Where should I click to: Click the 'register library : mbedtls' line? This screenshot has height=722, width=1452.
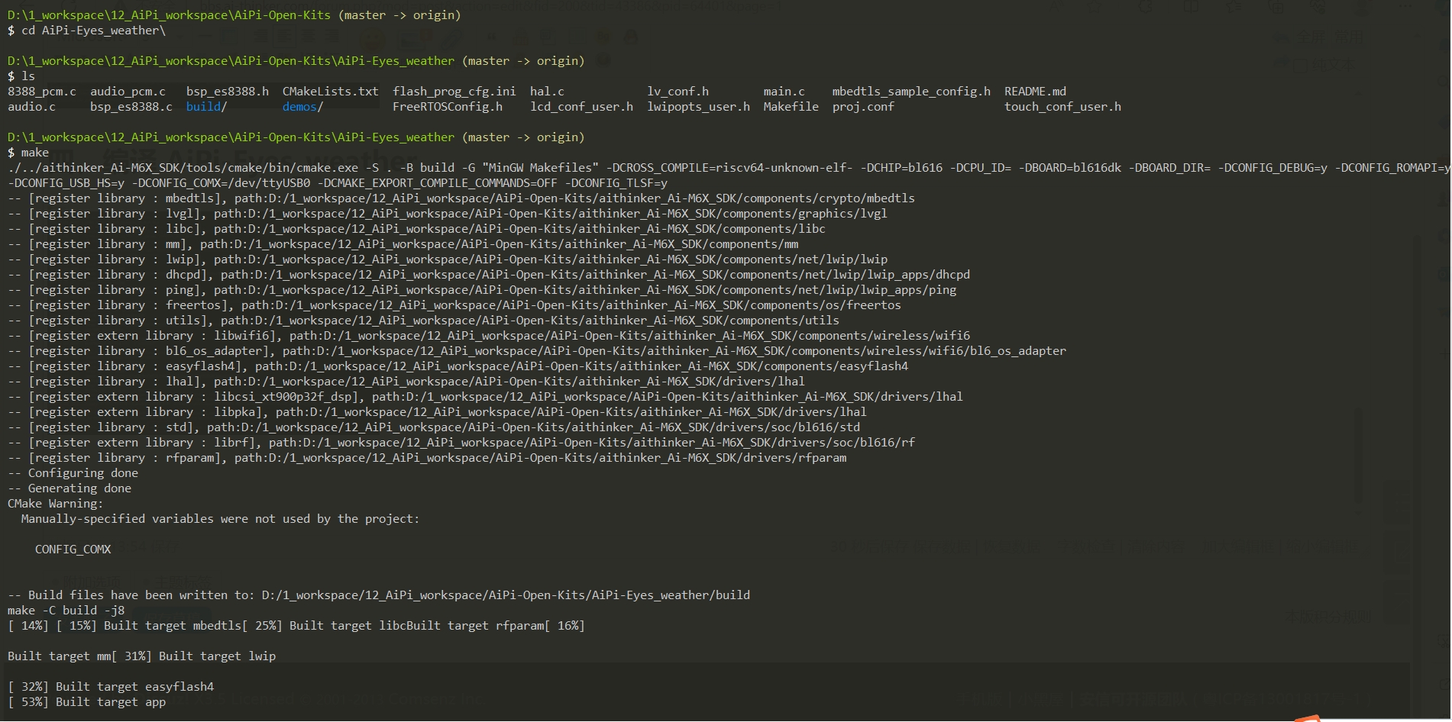[461, 198]
